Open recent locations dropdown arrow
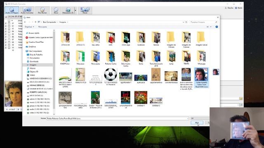The width and height of the screenshot is (264, 148). pos(33,22)
